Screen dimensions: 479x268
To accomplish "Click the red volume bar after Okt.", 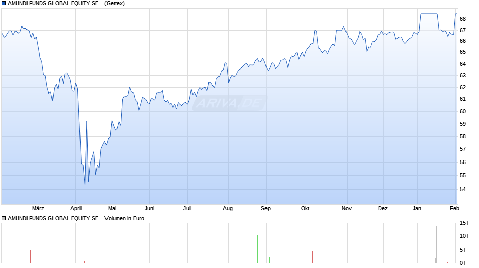I will (313, 257).
